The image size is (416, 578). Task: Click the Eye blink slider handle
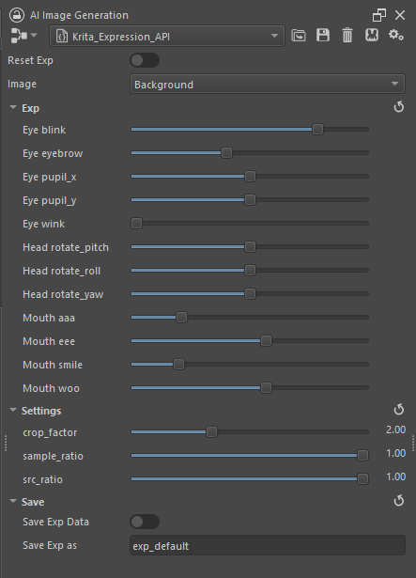pos(317,130)
